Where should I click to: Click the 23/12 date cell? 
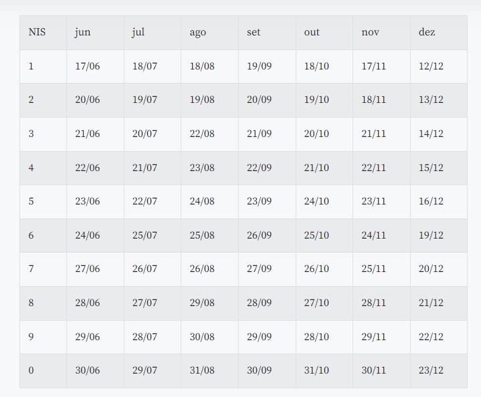coord(431,370)
